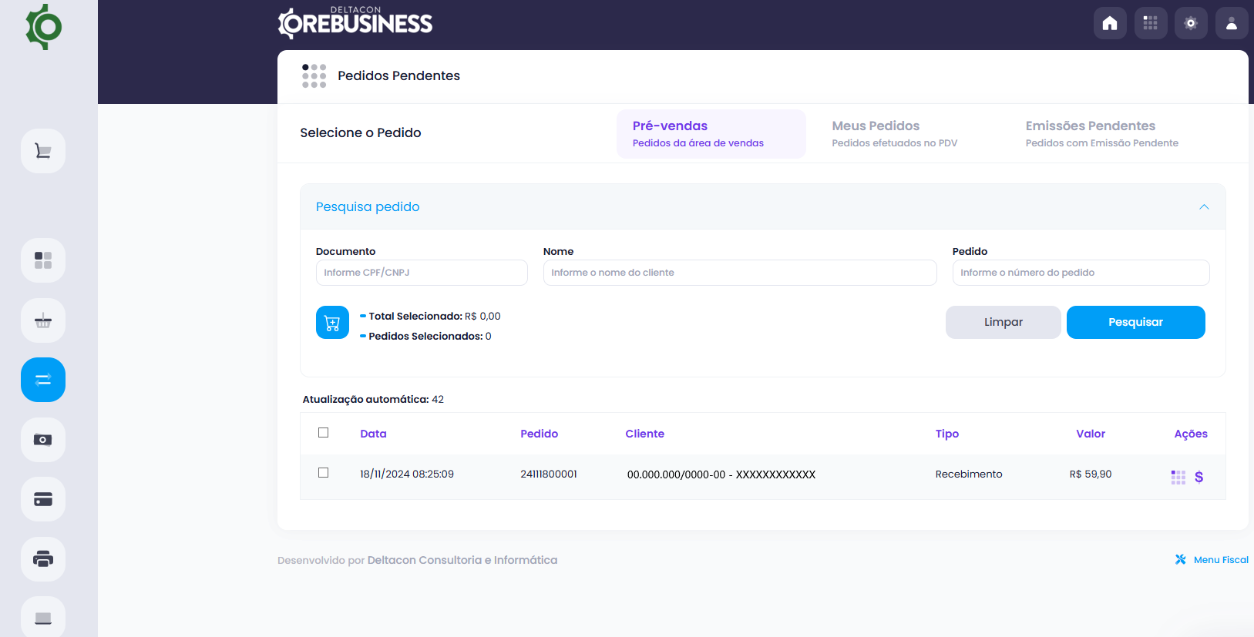The image size is (1254, 637).
Task: Sort by the Cliente column header
Action: tap(645, 434)
